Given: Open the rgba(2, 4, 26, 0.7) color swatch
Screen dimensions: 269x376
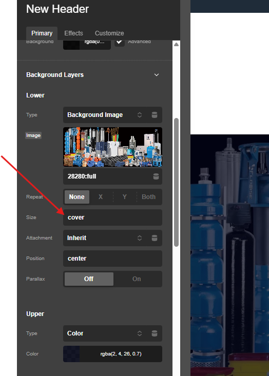Looking at the screenshot, I should (71, 354).
